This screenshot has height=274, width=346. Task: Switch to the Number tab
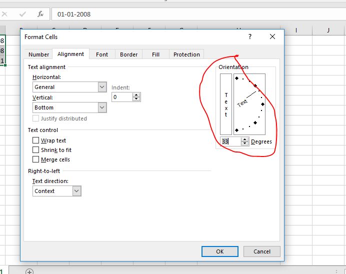coord(38,54)
